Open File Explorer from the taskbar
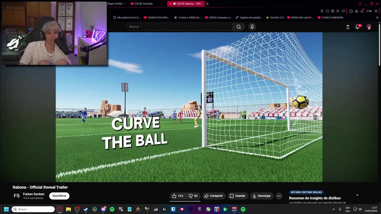 (68, 209)
